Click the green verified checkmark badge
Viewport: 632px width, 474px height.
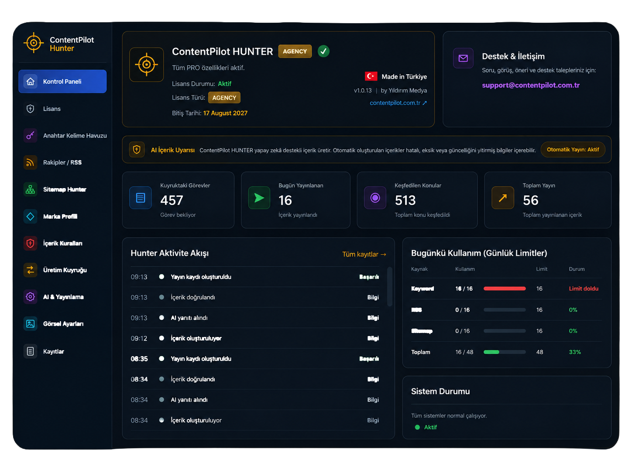point(323,52)
